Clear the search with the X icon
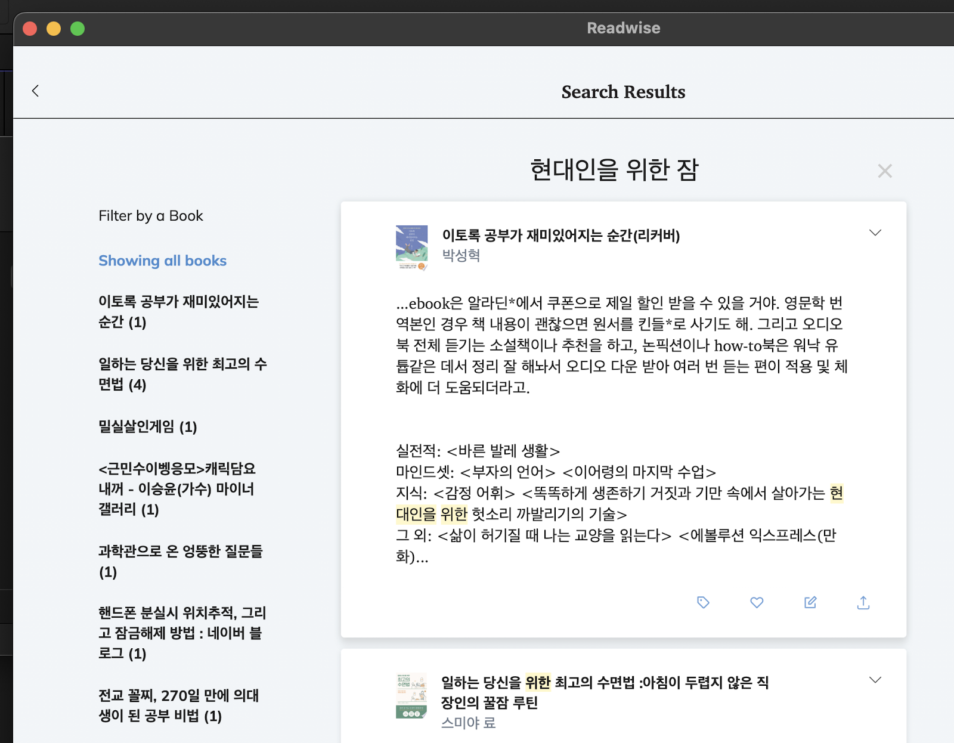 (885, 171)
